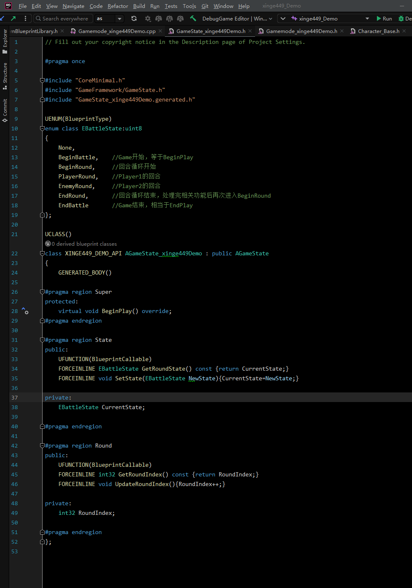412x588 pixels.
Task: Close the Gamemode_xinge449Demo.h tab
Action: point(342,31)
